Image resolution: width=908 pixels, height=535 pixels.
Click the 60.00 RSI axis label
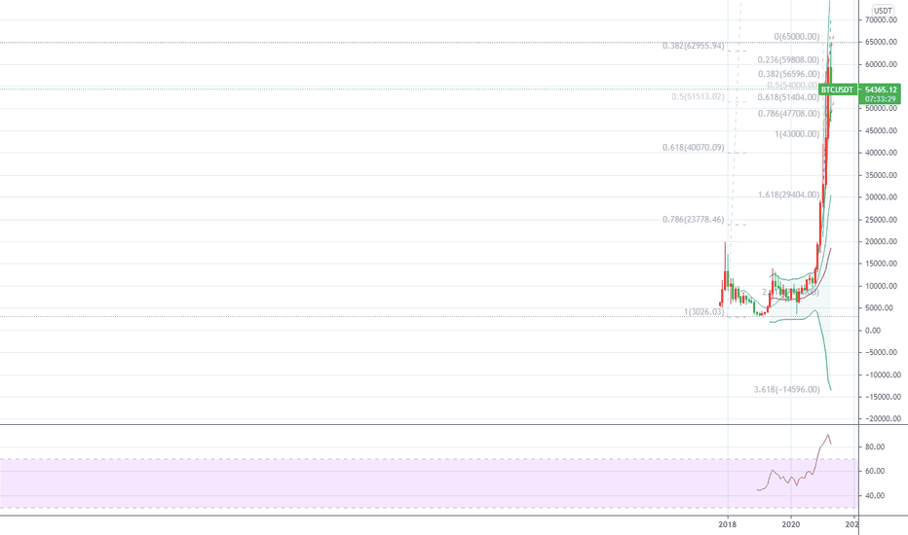(x=875, y=472)
